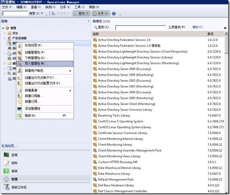
Task: Choose 新建订阅... from context menu
Action: (x=45, y=101)
